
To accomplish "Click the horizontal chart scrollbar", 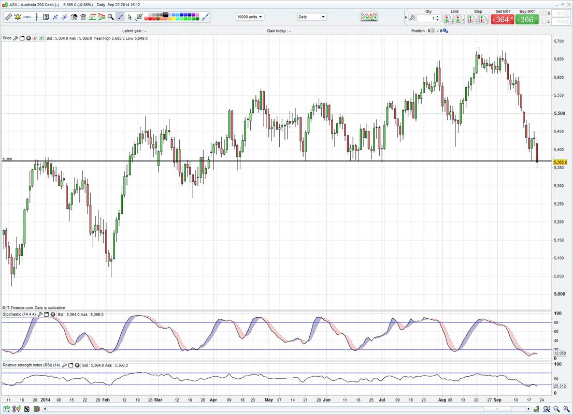I will pos(497,409).
